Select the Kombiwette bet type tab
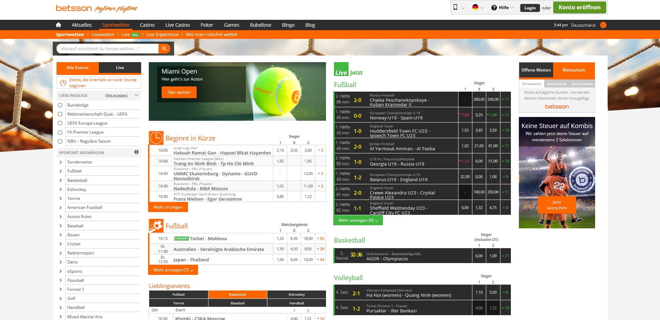This screenshot has height=320, width=660. coord(556,84)
